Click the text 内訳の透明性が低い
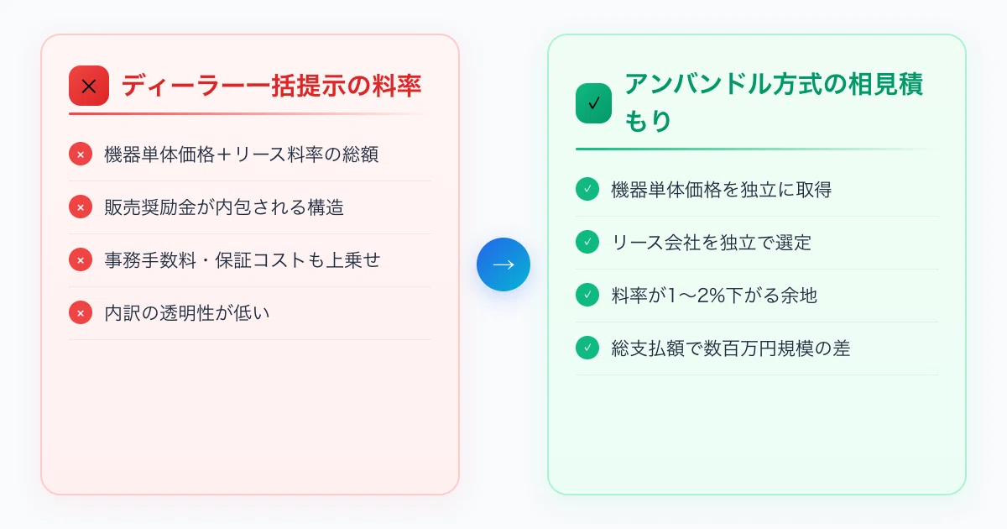 pyautogui.click(x=187, y=313)
